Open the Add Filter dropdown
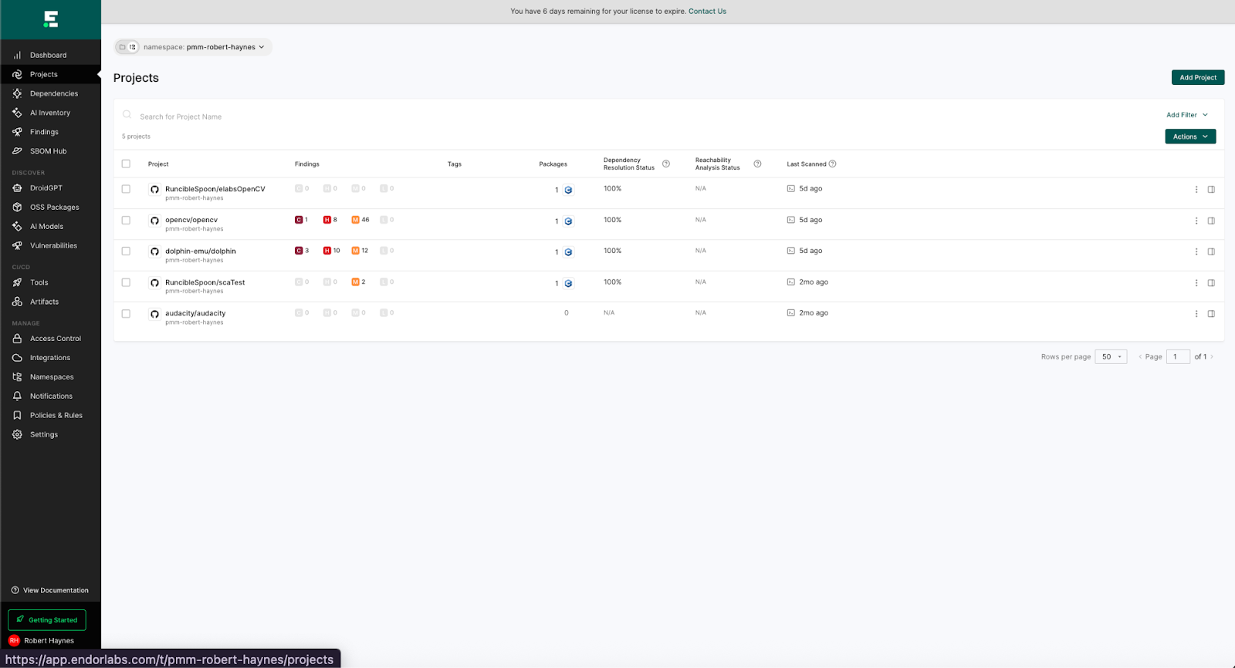 (x=1187, y=115)
